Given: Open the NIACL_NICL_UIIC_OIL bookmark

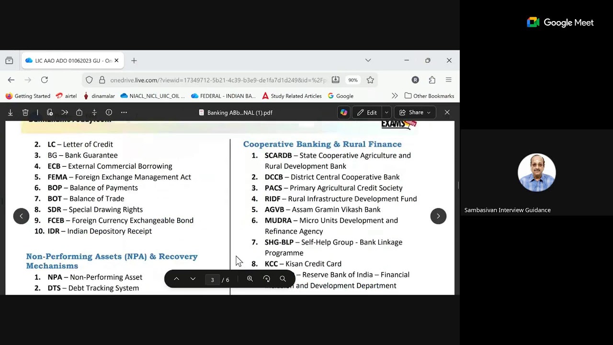Looking at the screenshot, I should 153,96.
